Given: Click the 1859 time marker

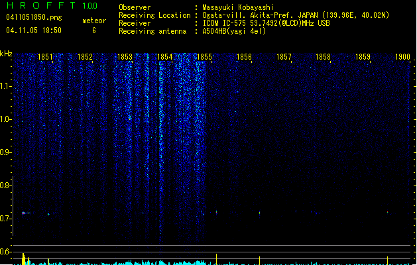Looking at the screenshot, I should tap(363, 57).
